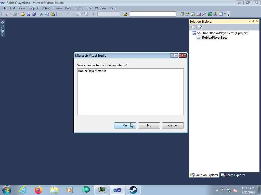Click the New Project toolbar icon
Image resolution: width=261 pixels, height=195 pixels.
point(6,14)
